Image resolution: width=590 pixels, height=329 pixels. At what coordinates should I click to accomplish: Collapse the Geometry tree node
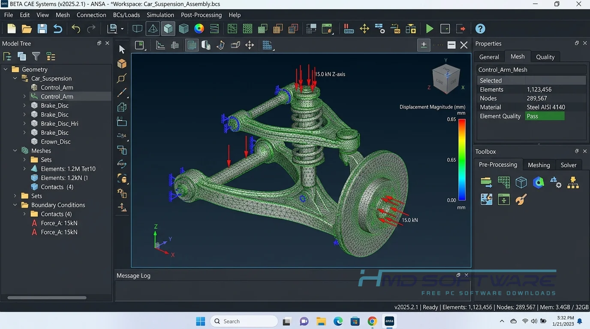6,69
